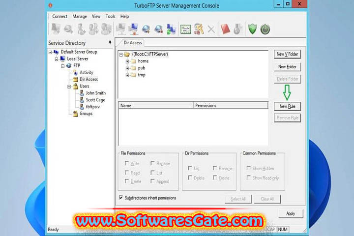The image size is (354, 236).
Task: Click the Delete Folder button
Action: pos(288,79)
